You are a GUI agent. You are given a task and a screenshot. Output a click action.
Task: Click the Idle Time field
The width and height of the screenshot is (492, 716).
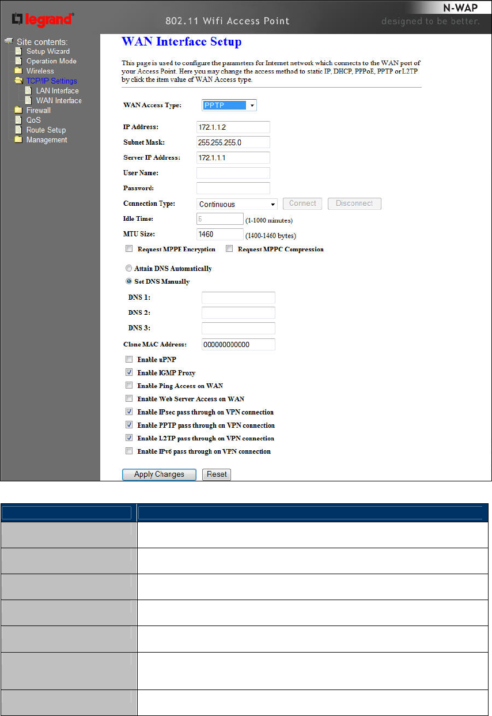point(220,219)
